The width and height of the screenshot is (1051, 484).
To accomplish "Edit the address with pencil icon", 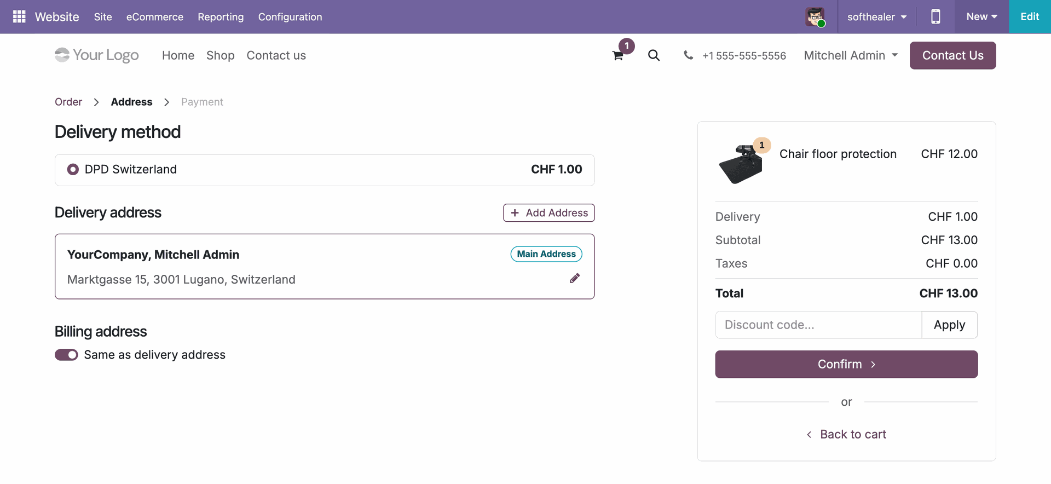I will (x=575, y=278).
